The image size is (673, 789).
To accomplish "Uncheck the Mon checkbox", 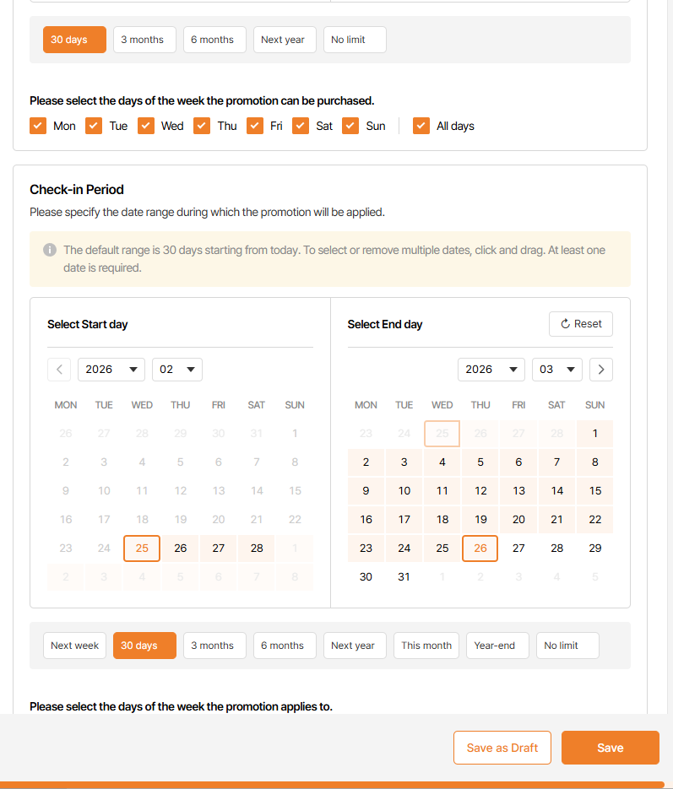I will (38, 126).
